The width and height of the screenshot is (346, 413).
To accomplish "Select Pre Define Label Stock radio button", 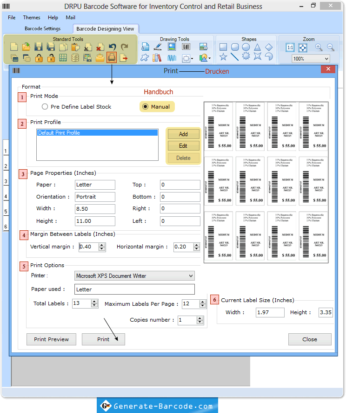I will click(x=45, y=107).
